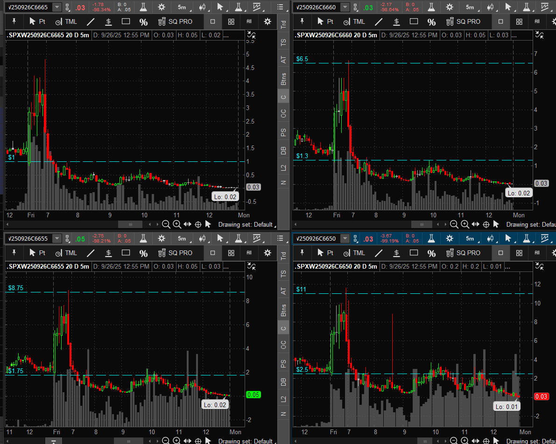Zoom out on the C6665 chart

coord(166,224)
